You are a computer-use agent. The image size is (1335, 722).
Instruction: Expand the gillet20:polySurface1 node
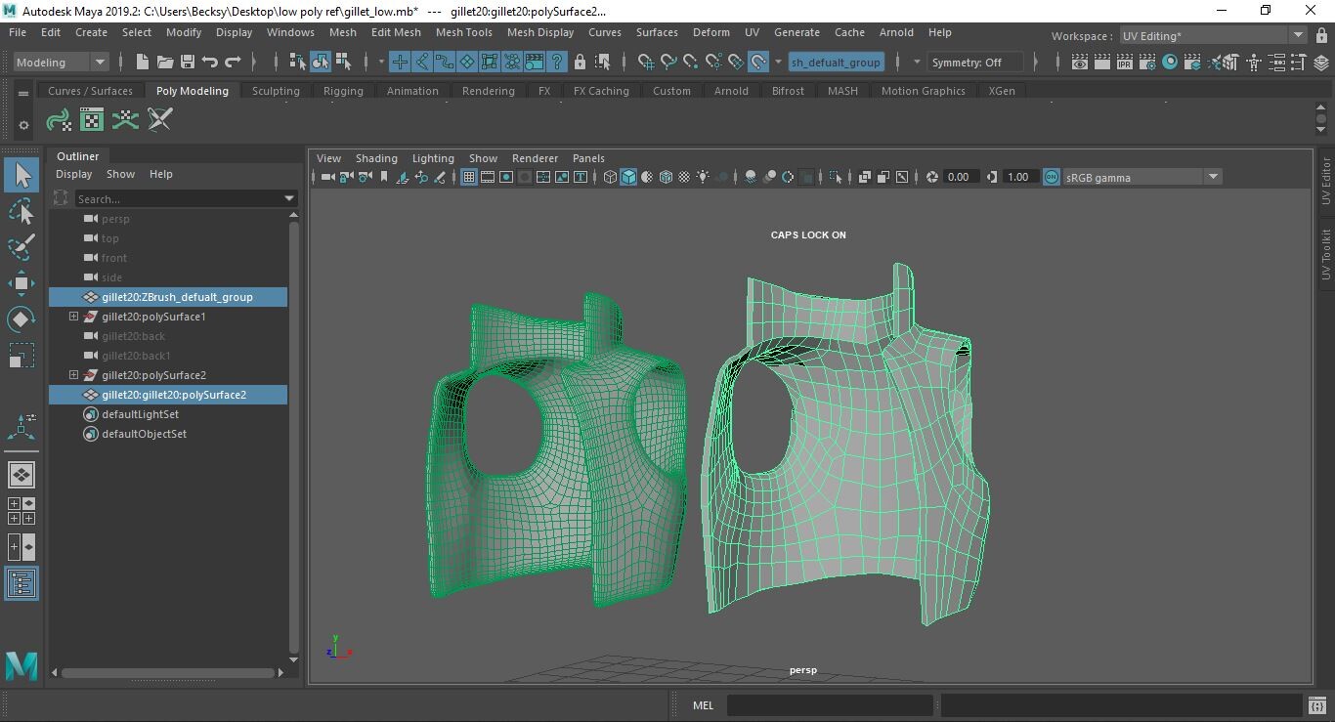click(73, 317)
